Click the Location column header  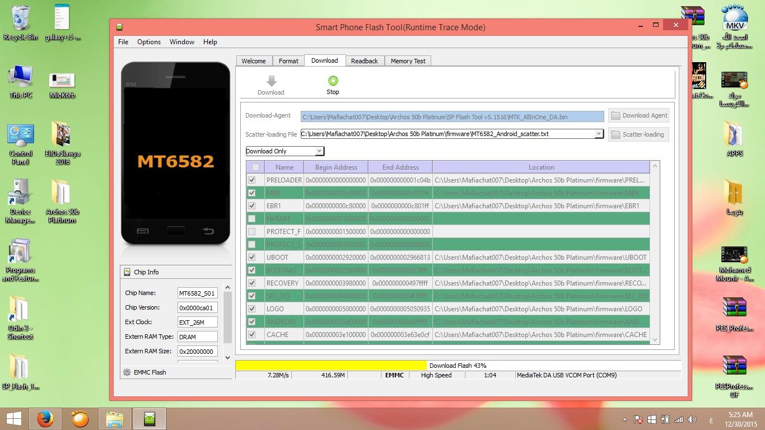click(x=541, y=167)
